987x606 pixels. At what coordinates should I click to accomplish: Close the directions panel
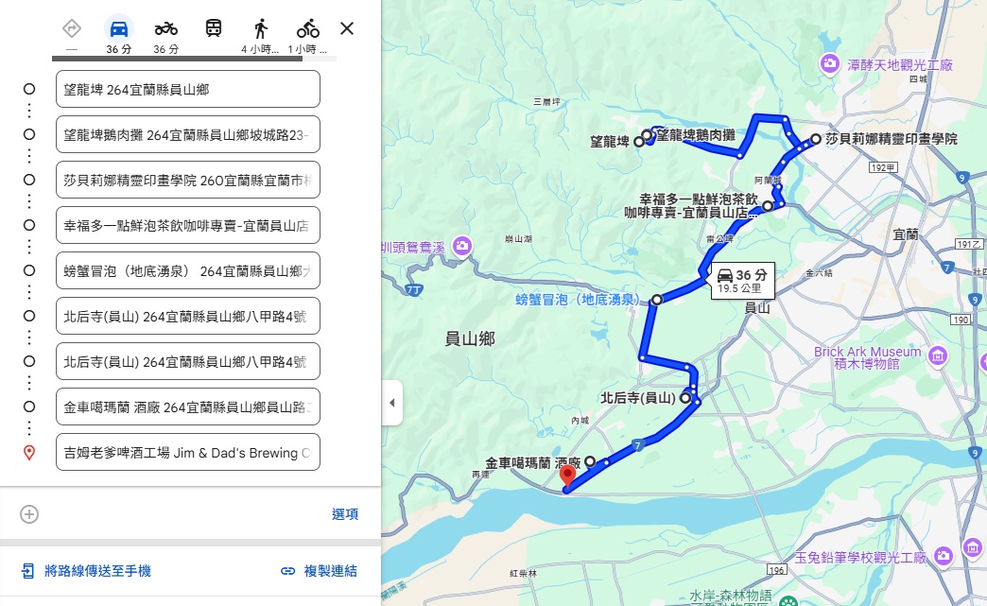[x=347, y=28]
